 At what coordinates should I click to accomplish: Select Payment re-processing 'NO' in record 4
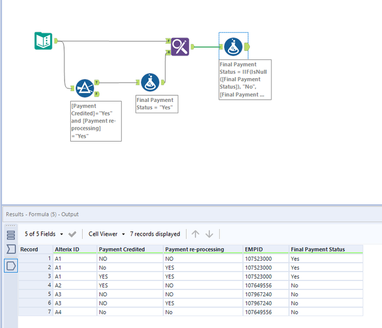(203, 286)
